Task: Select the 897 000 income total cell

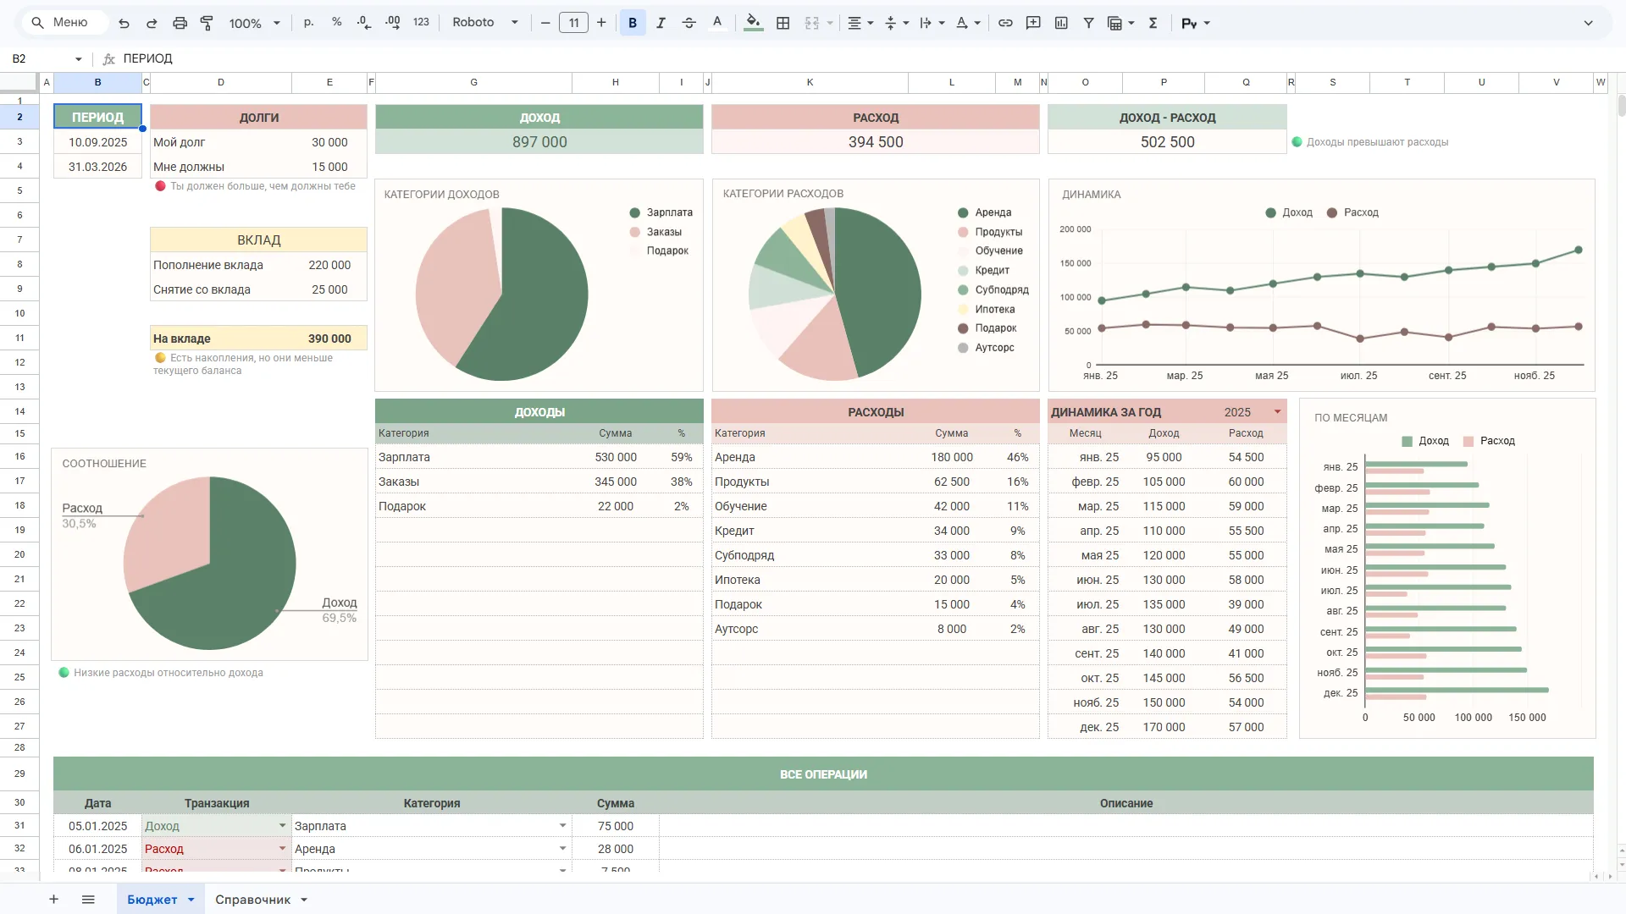Action: 539,142
